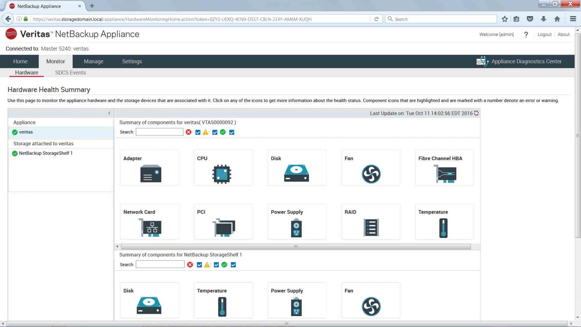
Task: Open the Fibre Channel HBA icon
Action: pos(445,174)
